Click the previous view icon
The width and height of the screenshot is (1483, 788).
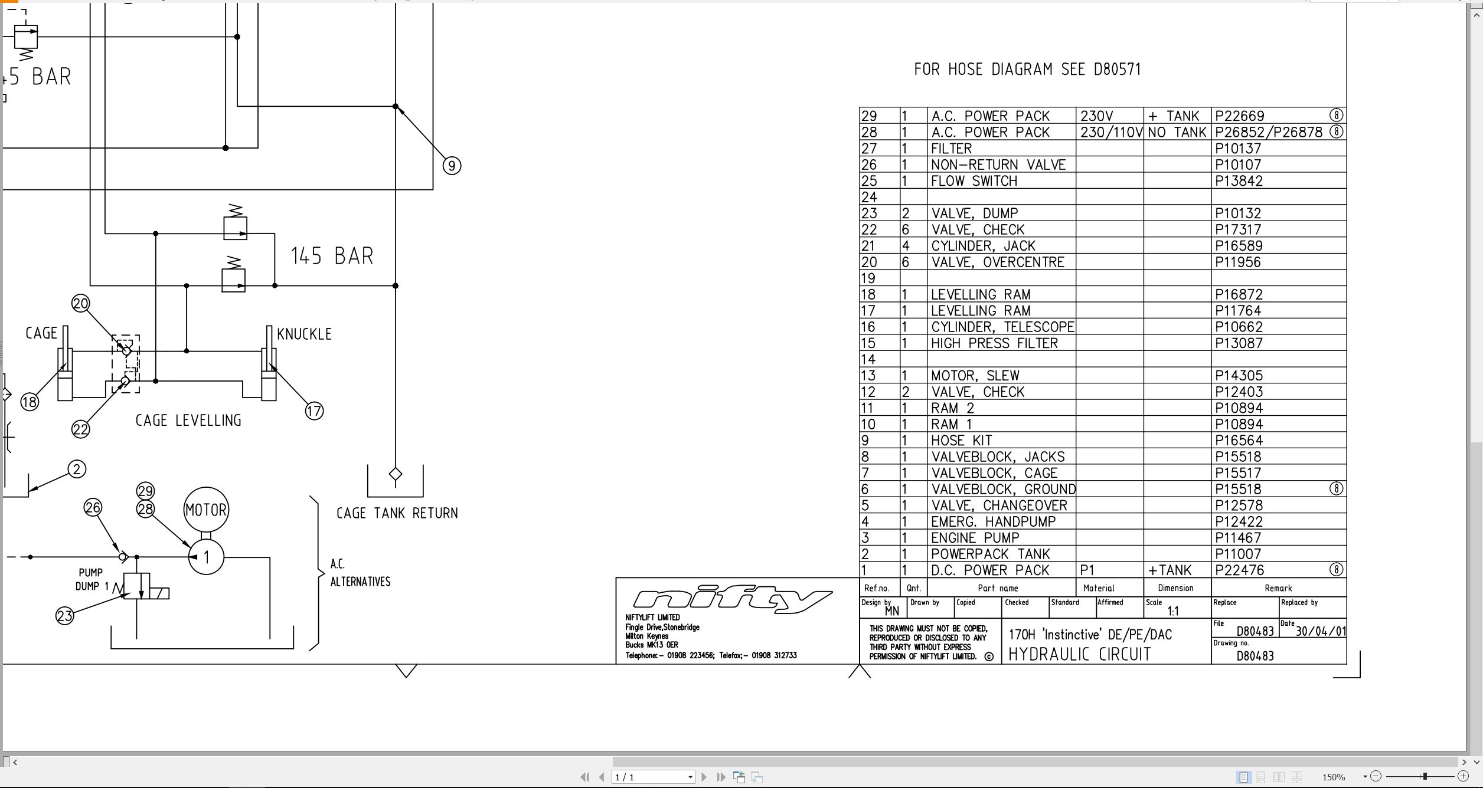739,777
